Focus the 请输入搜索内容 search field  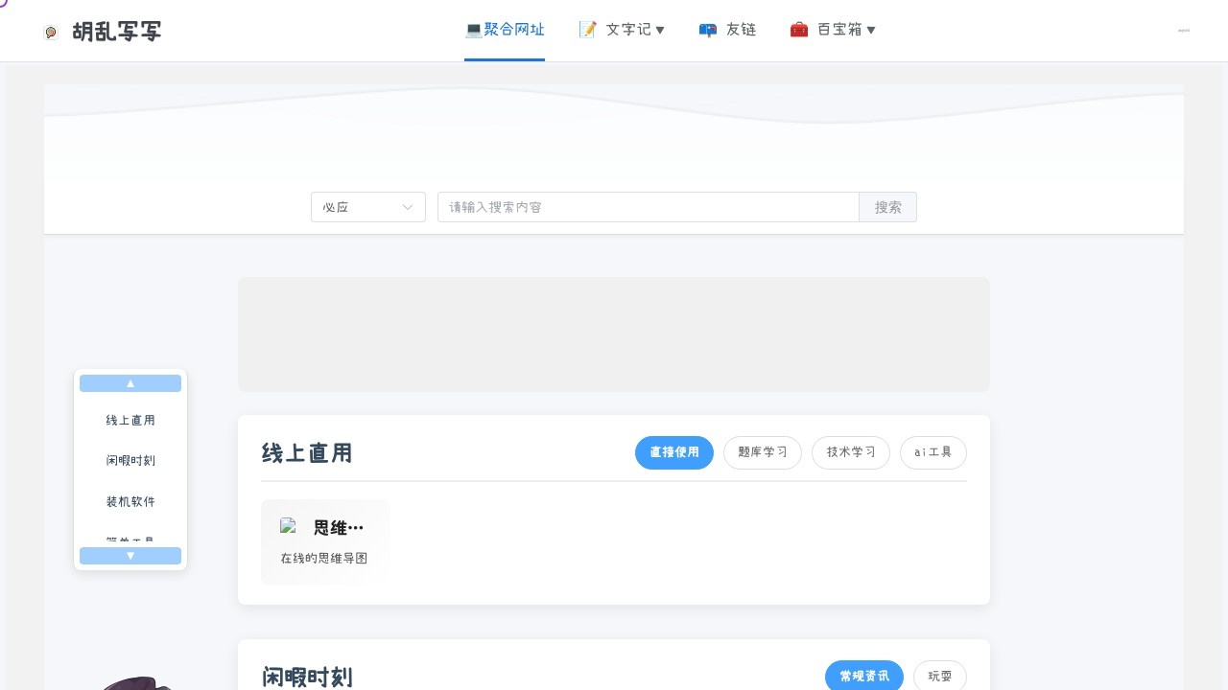tap(648, 207)
